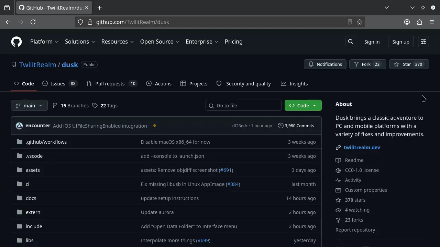Click the libs folder icon

20,240
